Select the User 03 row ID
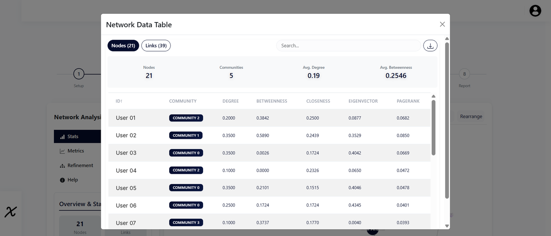Image resolution: width=551 pixels, height=236 pixels. [126, 153]
